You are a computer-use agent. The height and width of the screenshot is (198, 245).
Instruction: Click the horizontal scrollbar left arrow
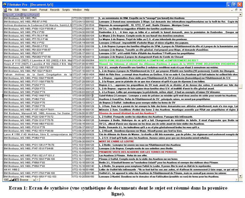pyautogui.click(x=37, y=180)
